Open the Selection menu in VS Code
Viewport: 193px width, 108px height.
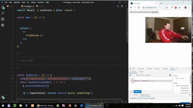click(x=17, y=2)
